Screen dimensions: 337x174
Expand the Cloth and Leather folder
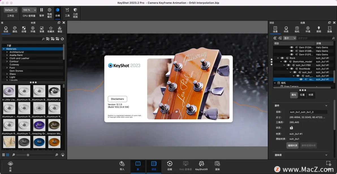pos(7,58)
